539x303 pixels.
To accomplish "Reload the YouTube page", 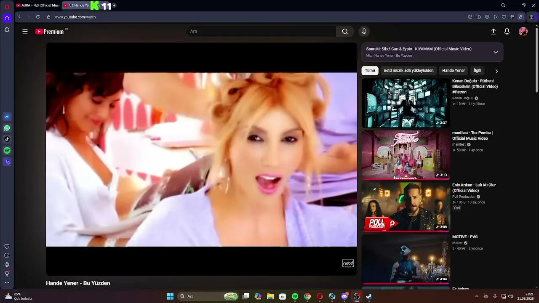I will click(x=38, y=17).
